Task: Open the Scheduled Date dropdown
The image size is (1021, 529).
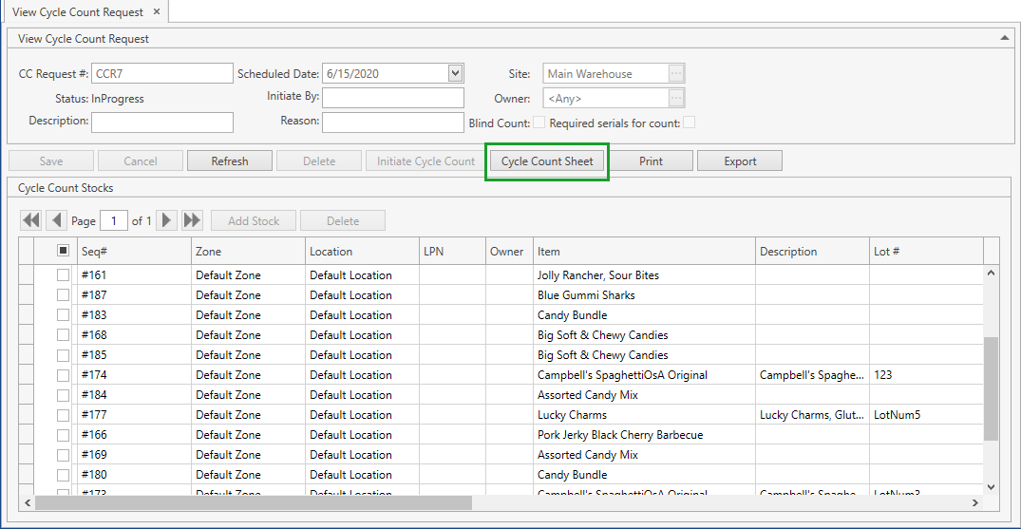Action: [455, 73]
